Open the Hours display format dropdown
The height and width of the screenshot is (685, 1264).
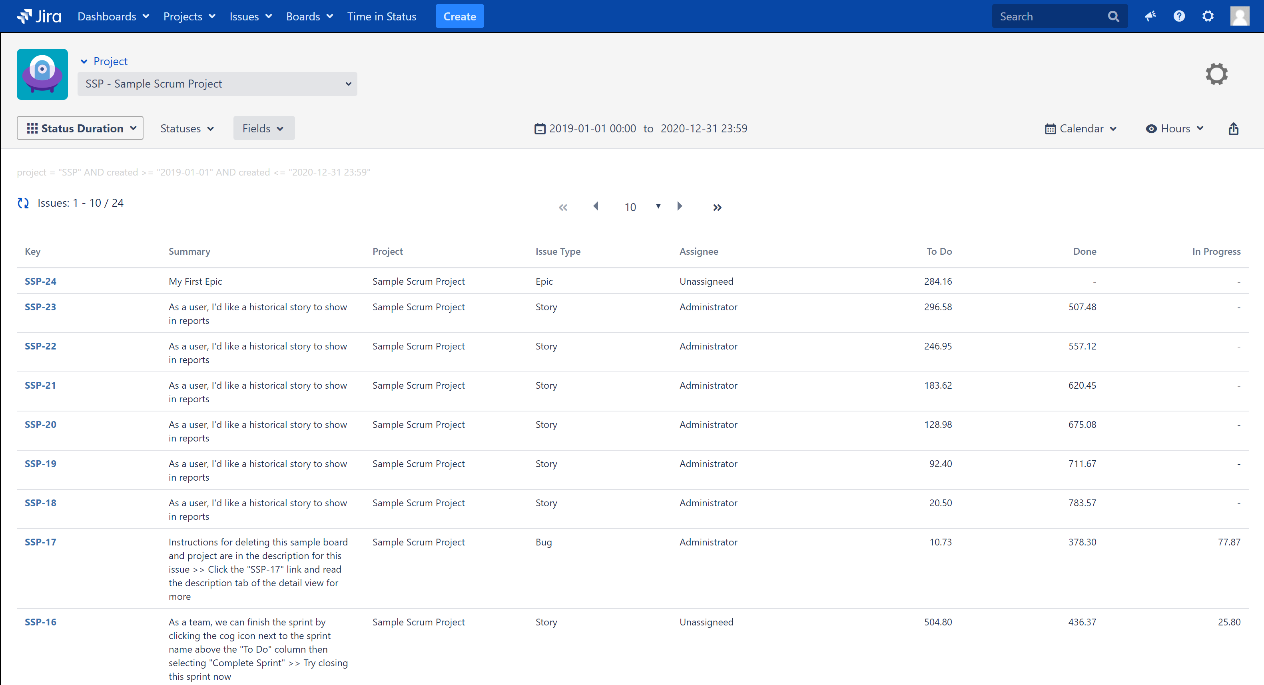click(1174, 128)
